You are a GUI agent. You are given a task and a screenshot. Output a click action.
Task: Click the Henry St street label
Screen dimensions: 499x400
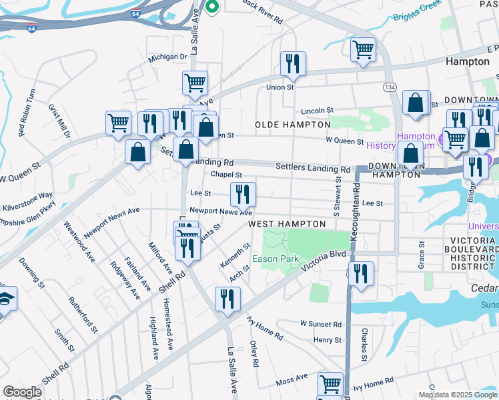tap(327, 339)
